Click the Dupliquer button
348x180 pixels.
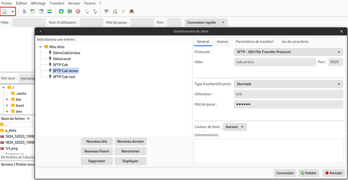pos(130,161)
